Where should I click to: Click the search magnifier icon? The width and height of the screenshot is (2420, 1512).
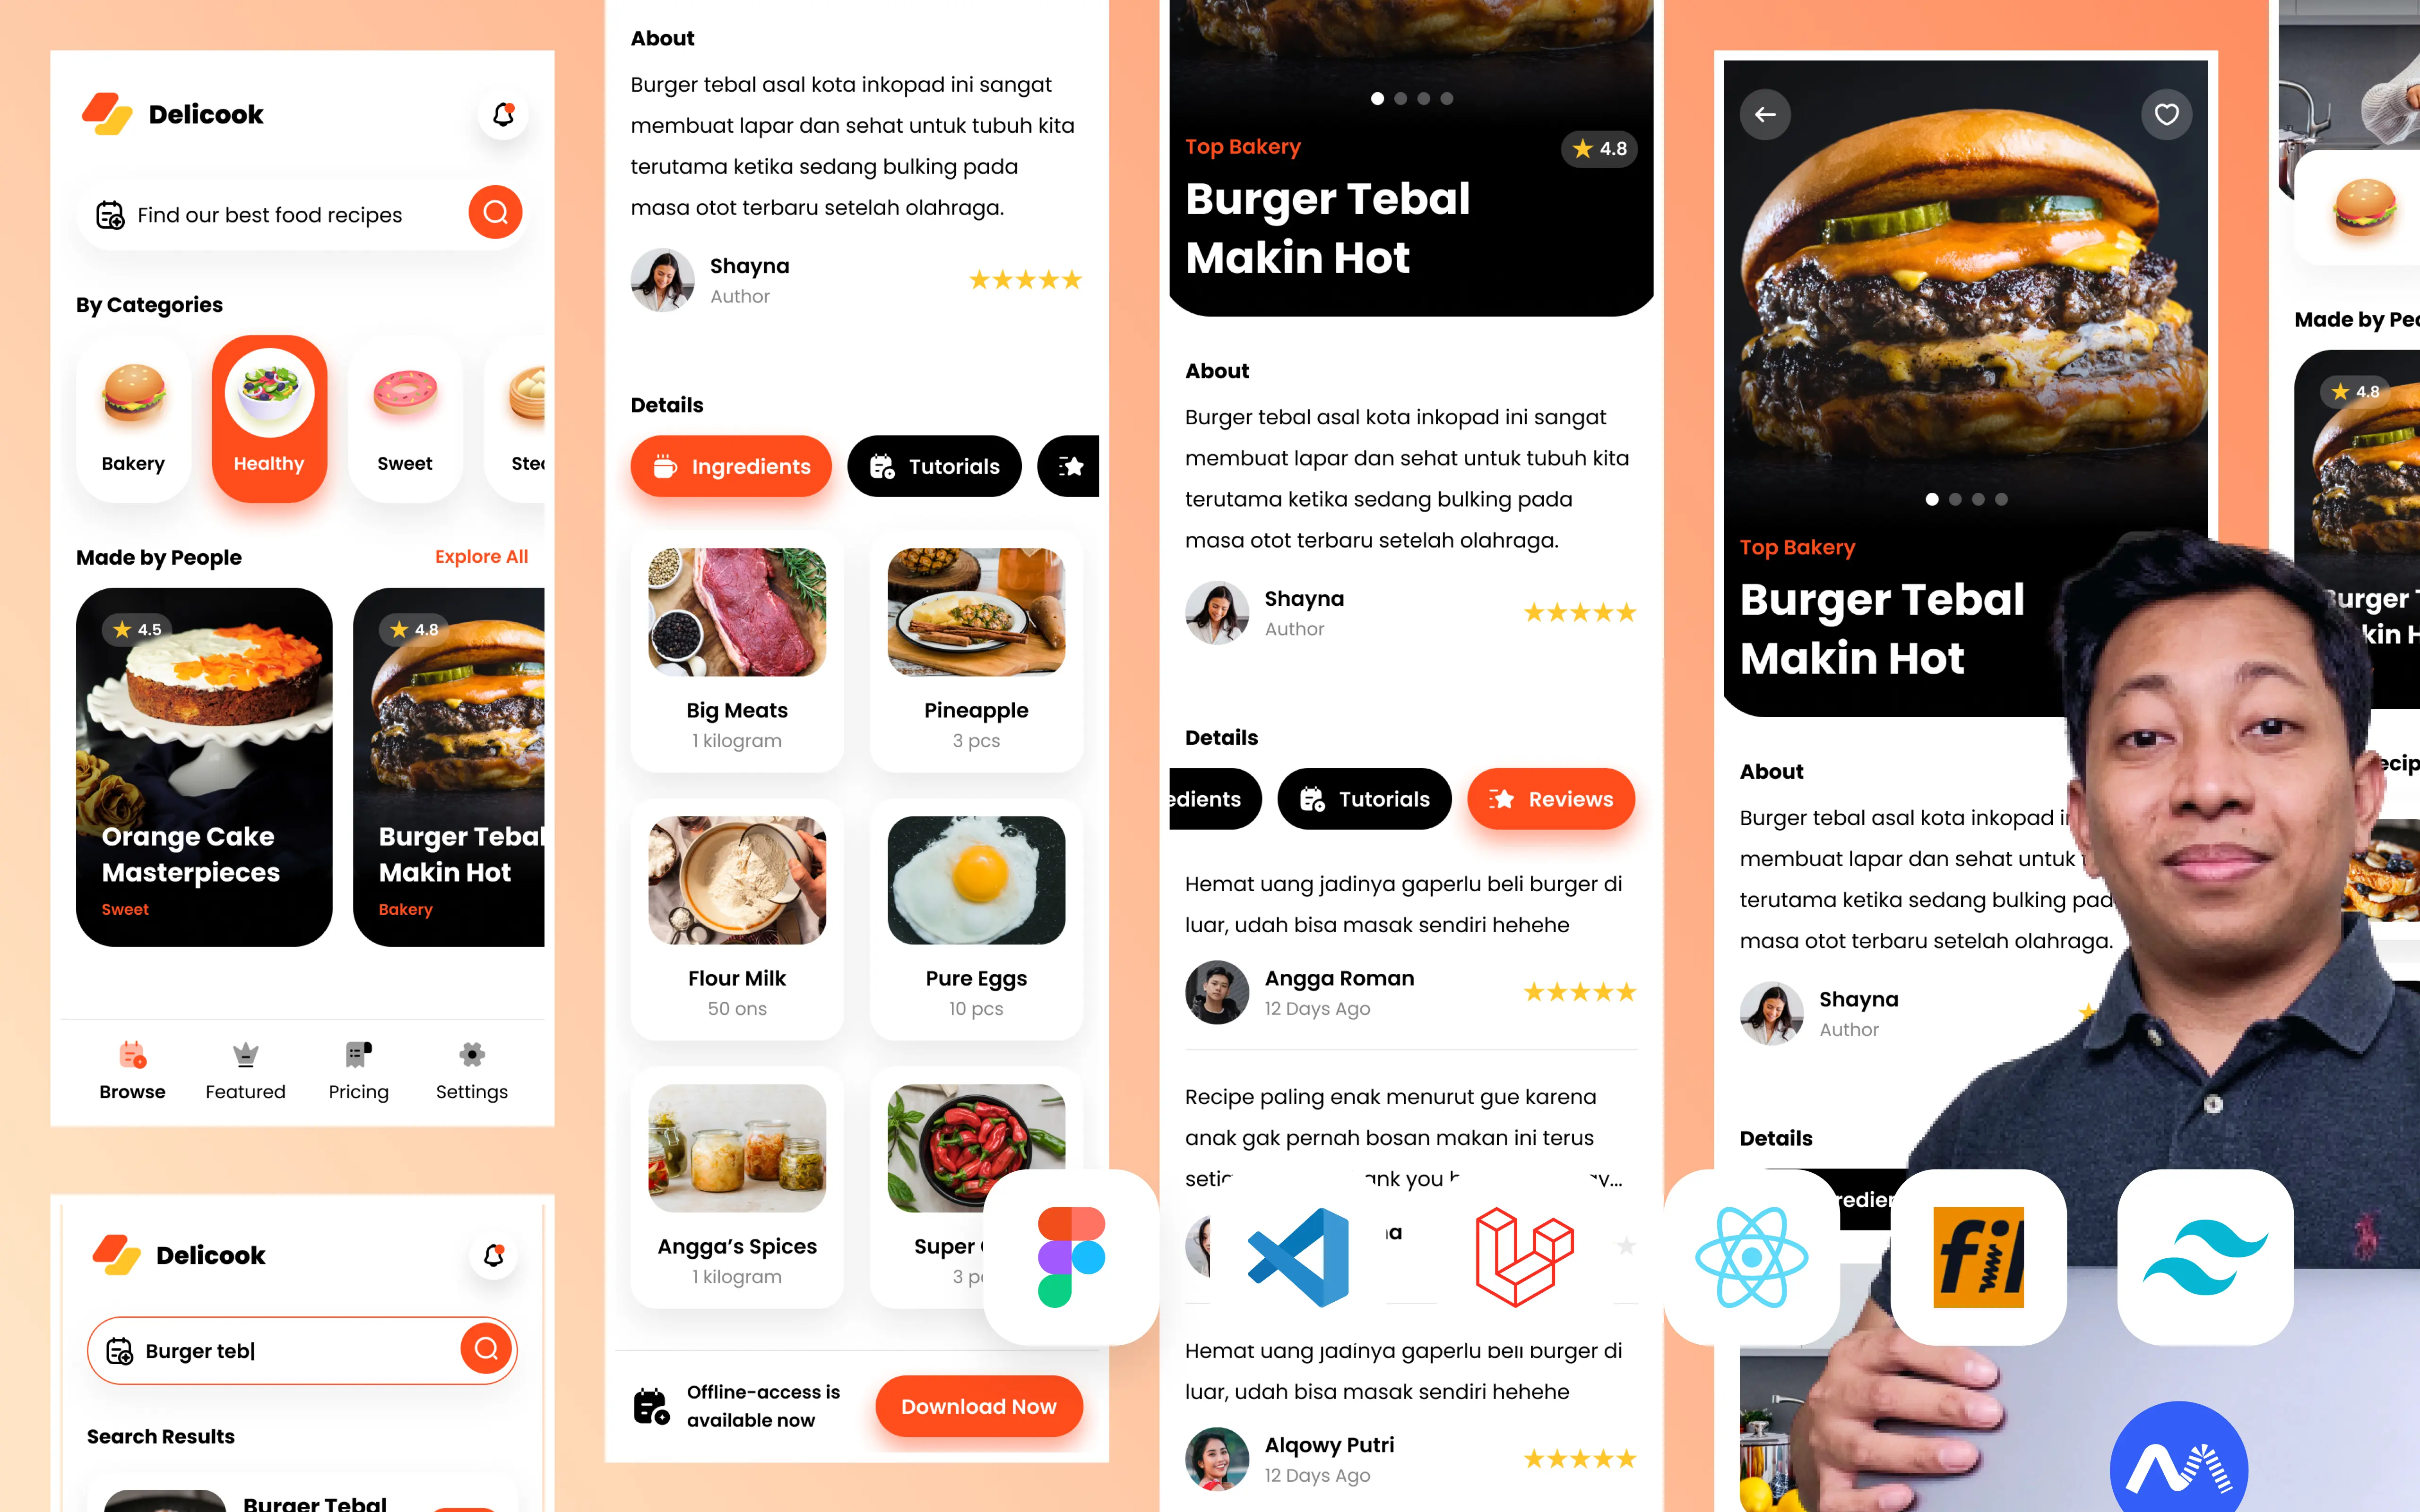497,213
